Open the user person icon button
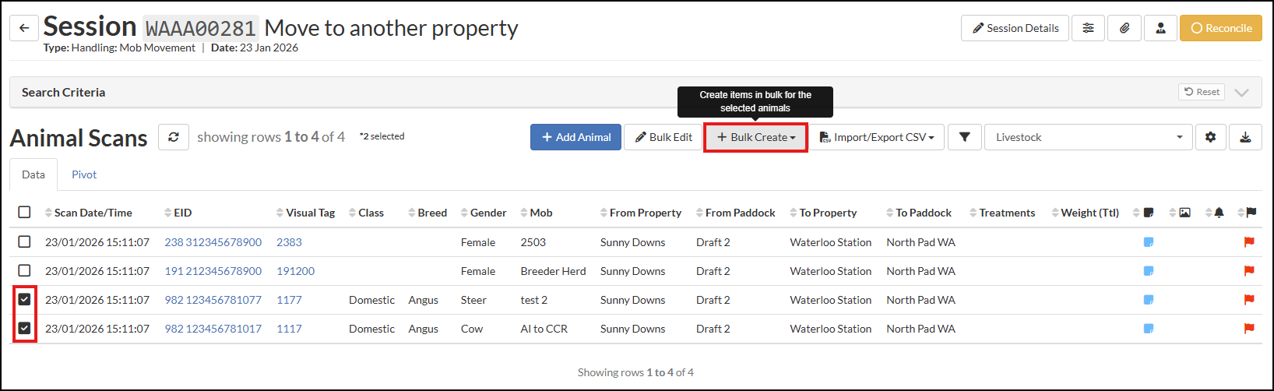1274x391 pixels. point(1160,28)
